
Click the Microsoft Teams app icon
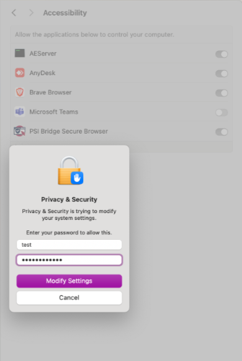pyautogui.click(x=20, y=112)
